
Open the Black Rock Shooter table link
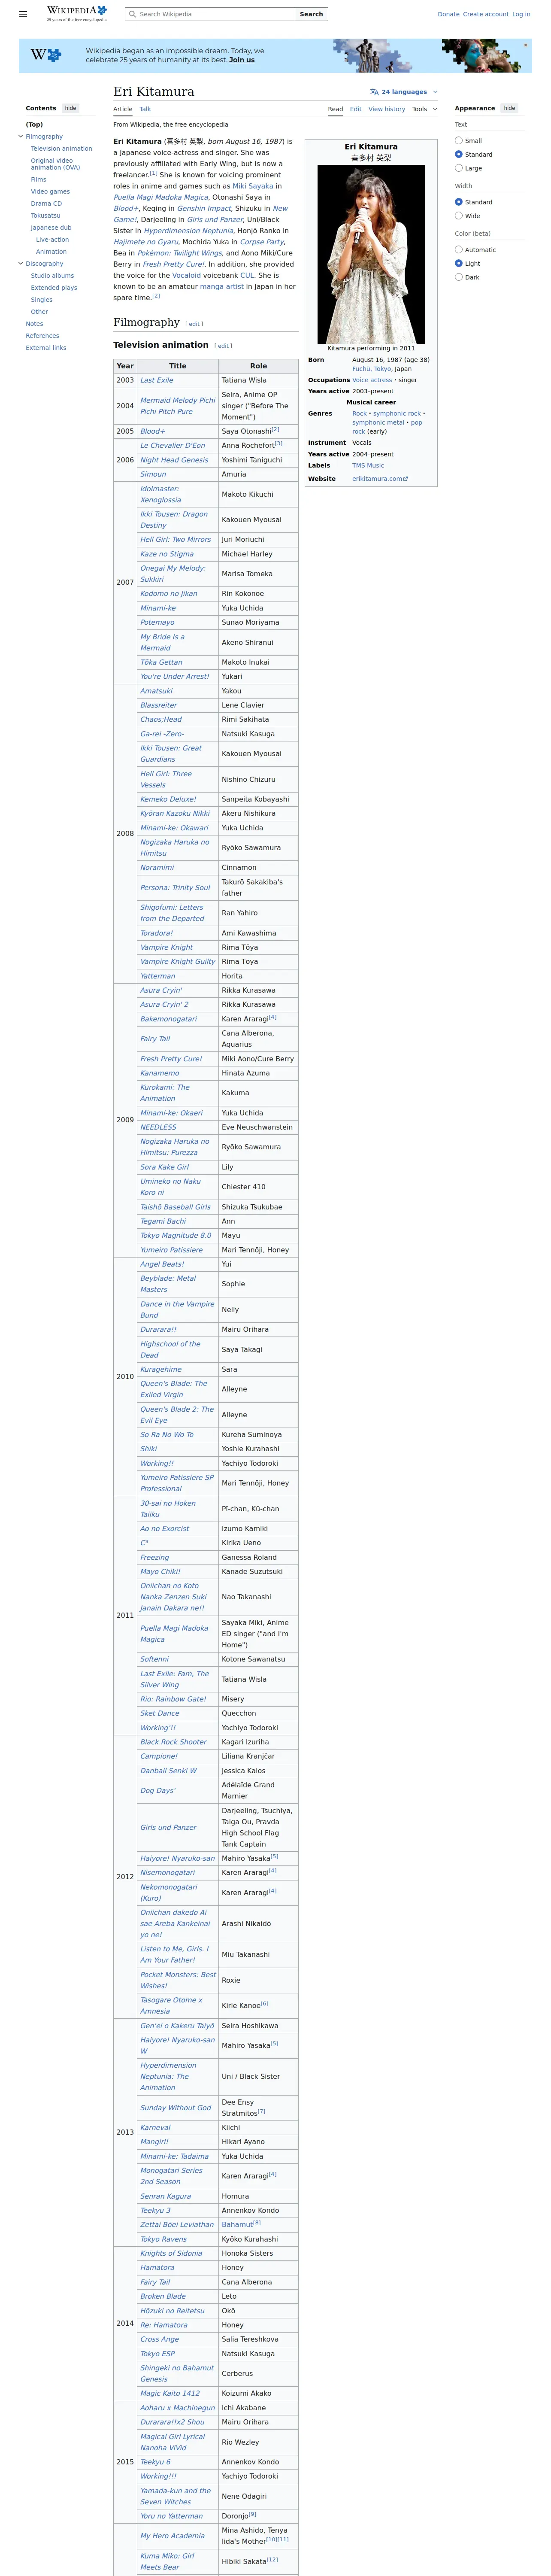[x=173, y=1742]
